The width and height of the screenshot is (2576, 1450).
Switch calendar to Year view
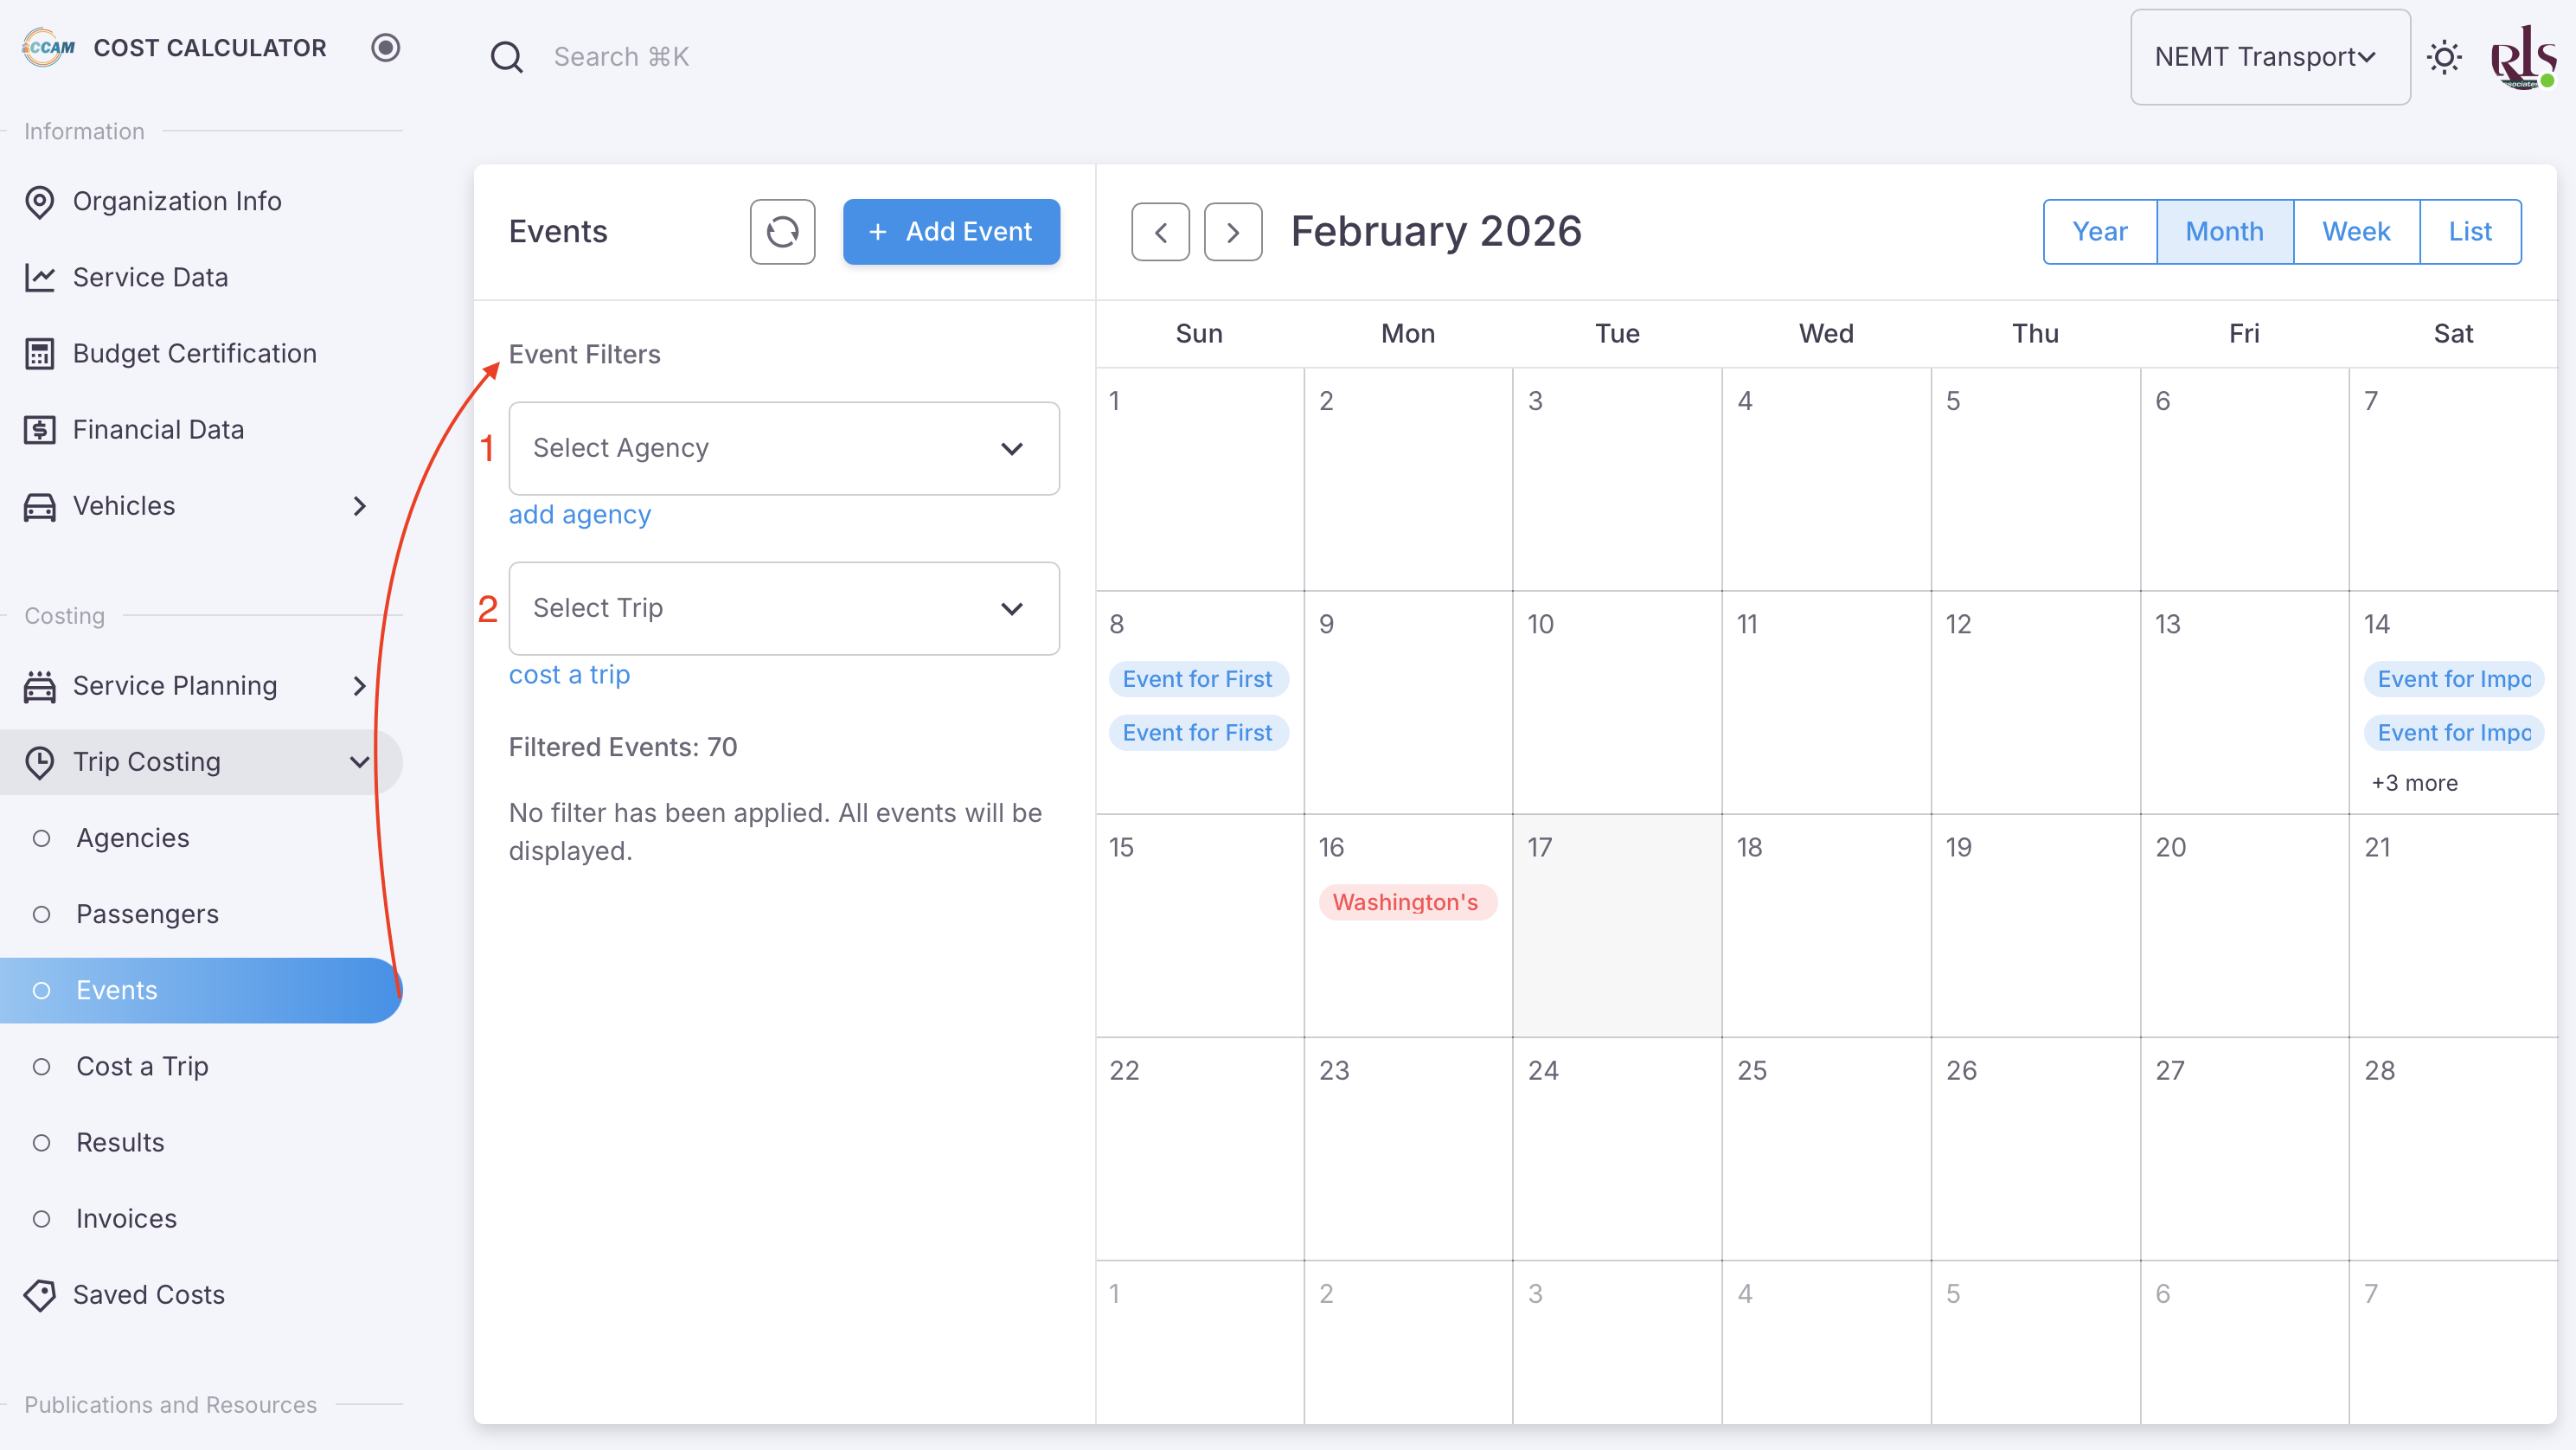point(2099,232)
